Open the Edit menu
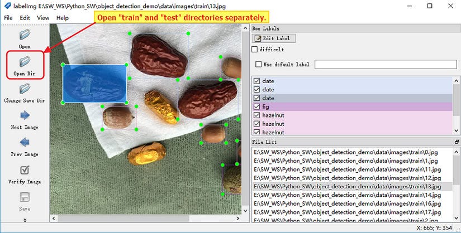This screenshot has width=461, height=233. point(25,18)
